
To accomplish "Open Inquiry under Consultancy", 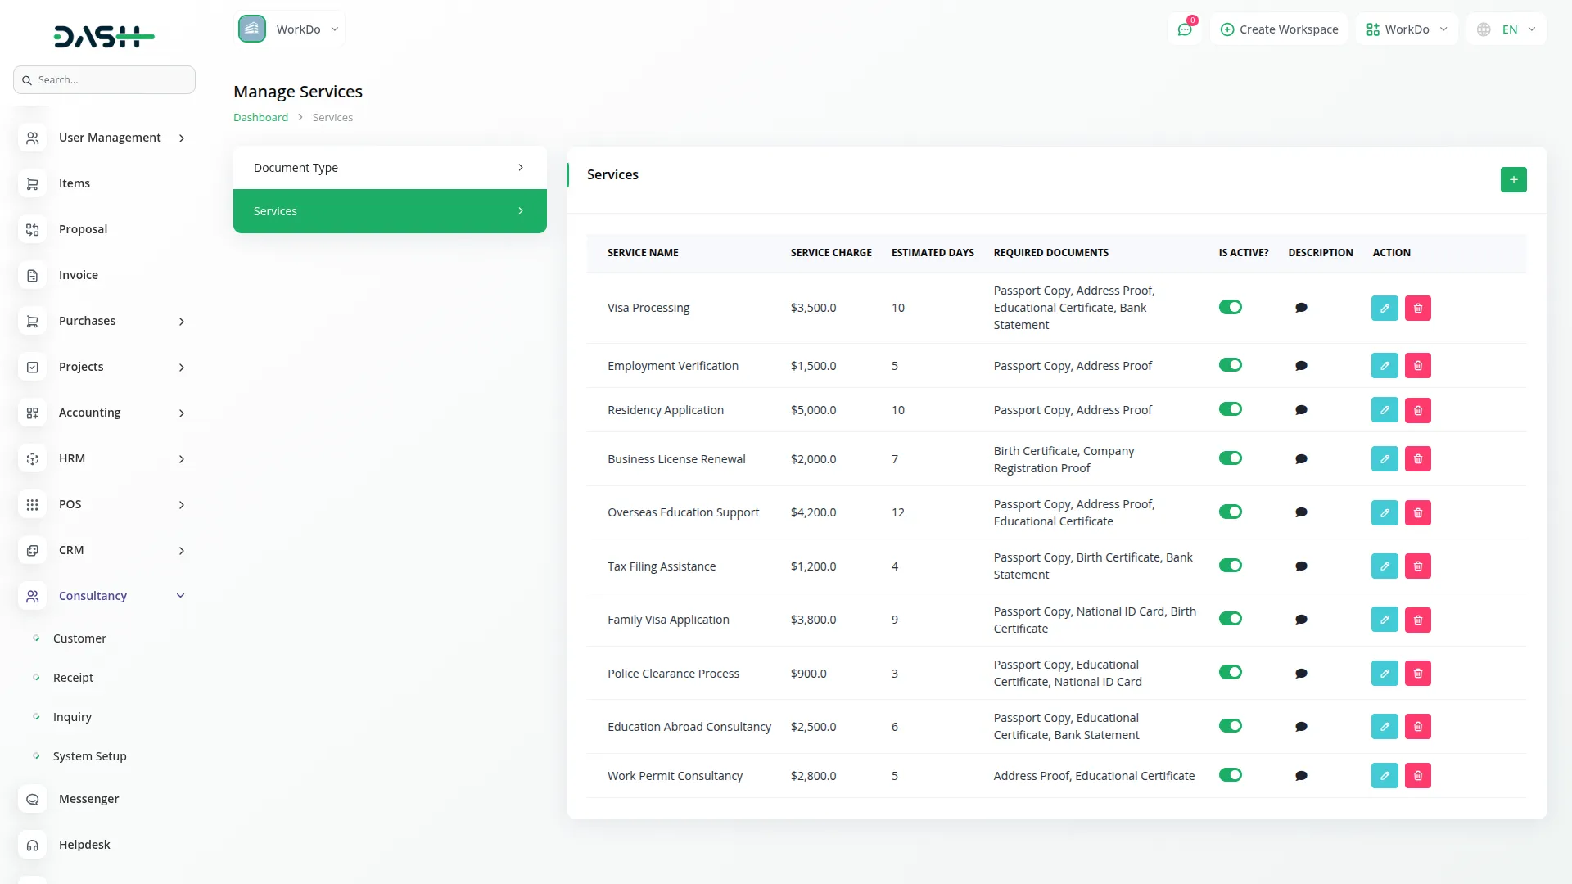I will point(72,717).
